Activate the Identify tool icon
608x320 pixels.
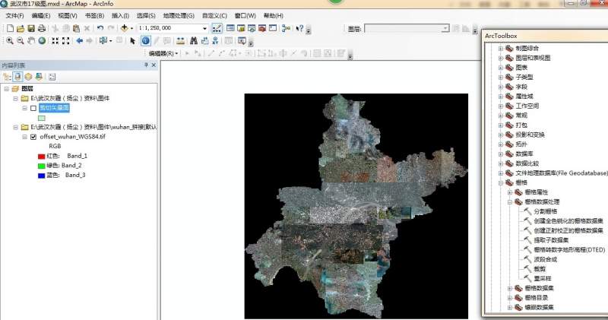click(x=146, y=41)
